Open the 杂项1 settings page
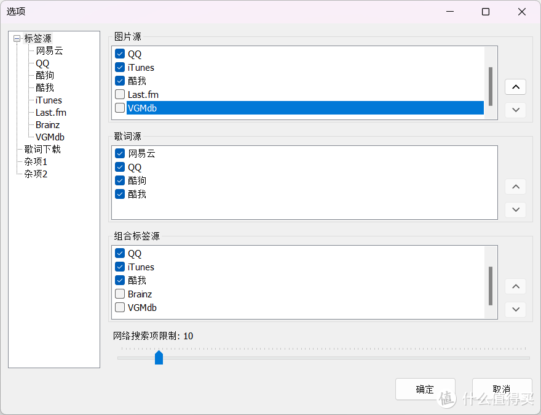This screenshot has height=415, width=541. click(x=35, y=161)
